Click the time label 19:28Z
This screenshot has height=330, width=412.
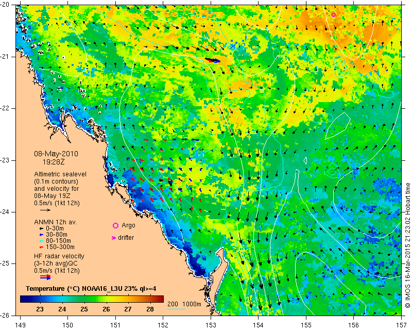(54, 162)
